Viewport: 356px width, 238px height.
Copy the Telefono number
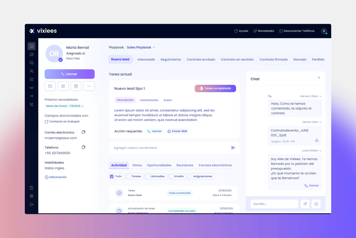pyautogui.click(x=83, y=147)
